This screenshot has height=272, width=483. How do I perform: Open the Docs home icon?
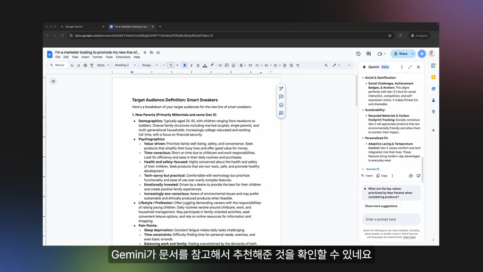point(50,54)
